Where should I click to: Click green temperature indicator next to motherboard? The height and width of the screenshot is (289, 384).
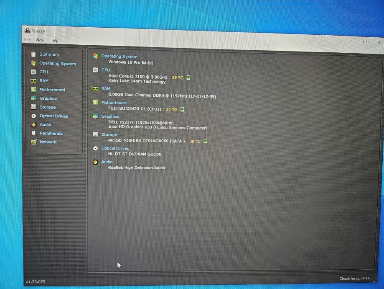pos(182,109)
